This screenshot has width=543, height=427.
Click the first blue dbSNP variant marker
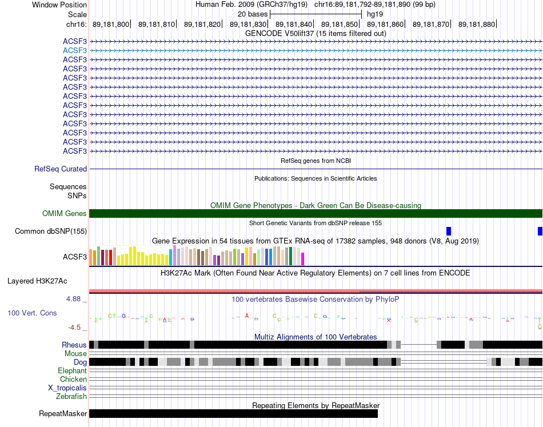pos(449,231)
